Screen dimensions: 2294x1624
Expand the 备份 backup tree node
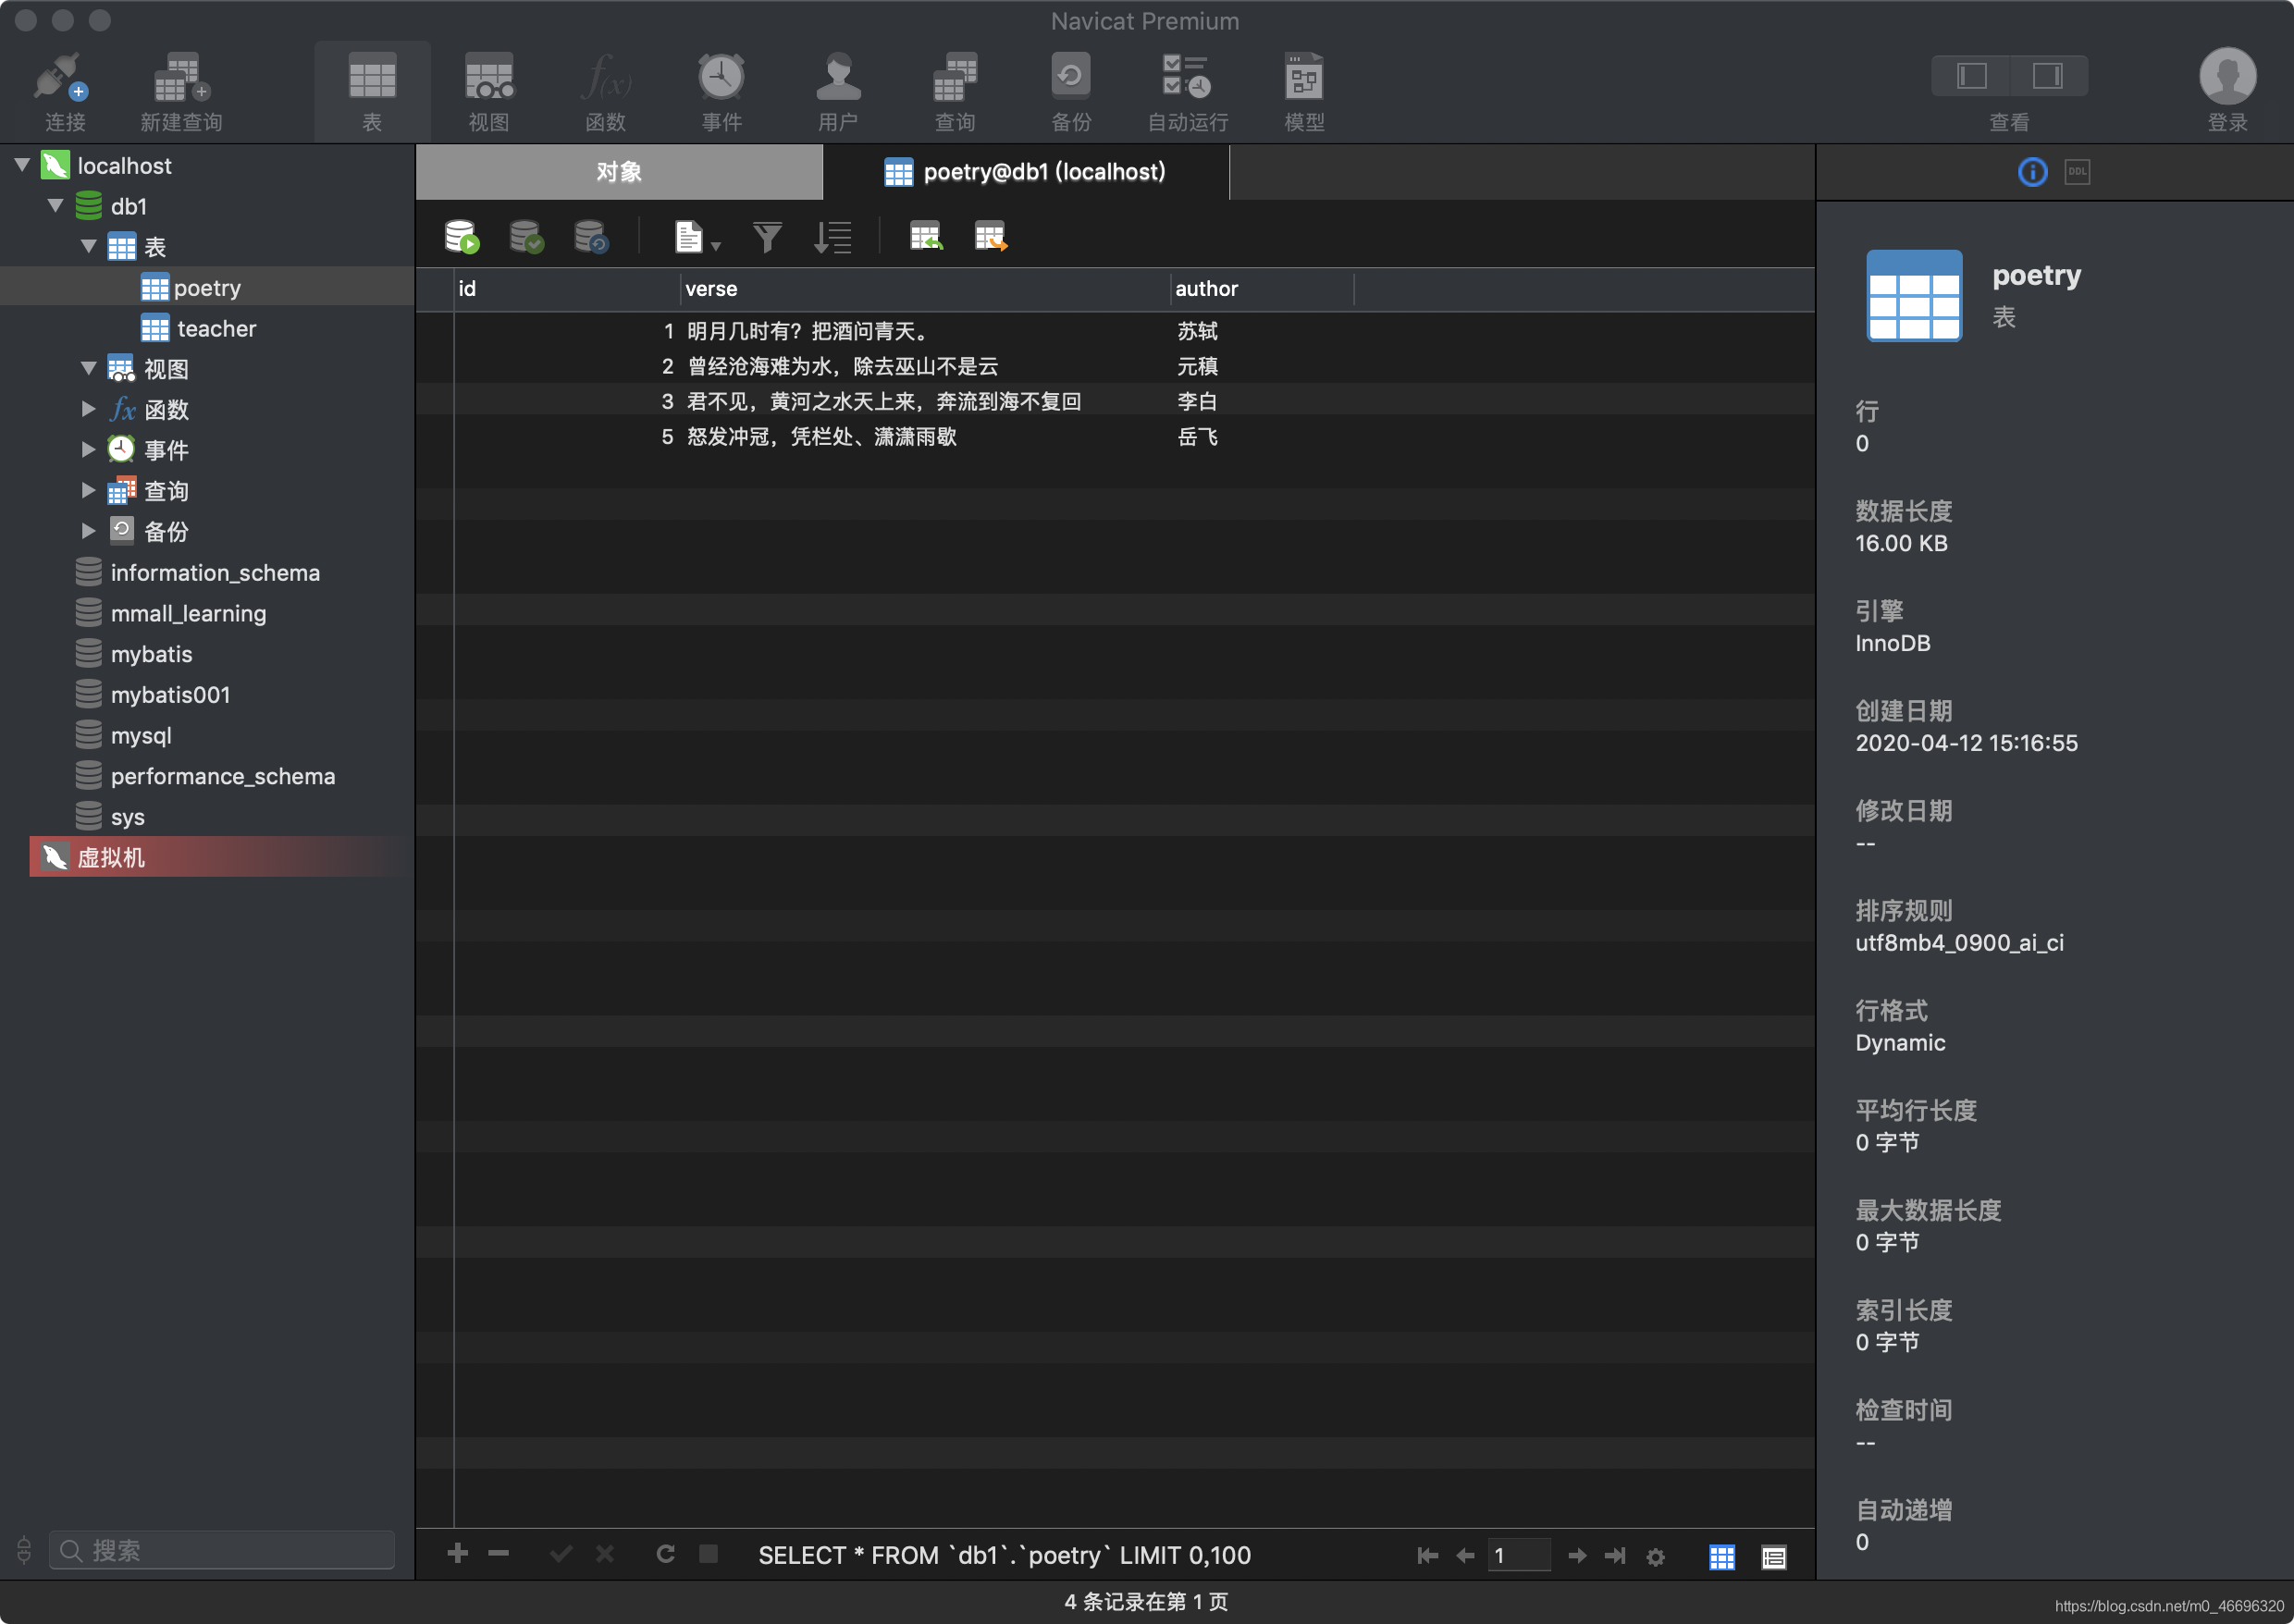tap(88, 531)
